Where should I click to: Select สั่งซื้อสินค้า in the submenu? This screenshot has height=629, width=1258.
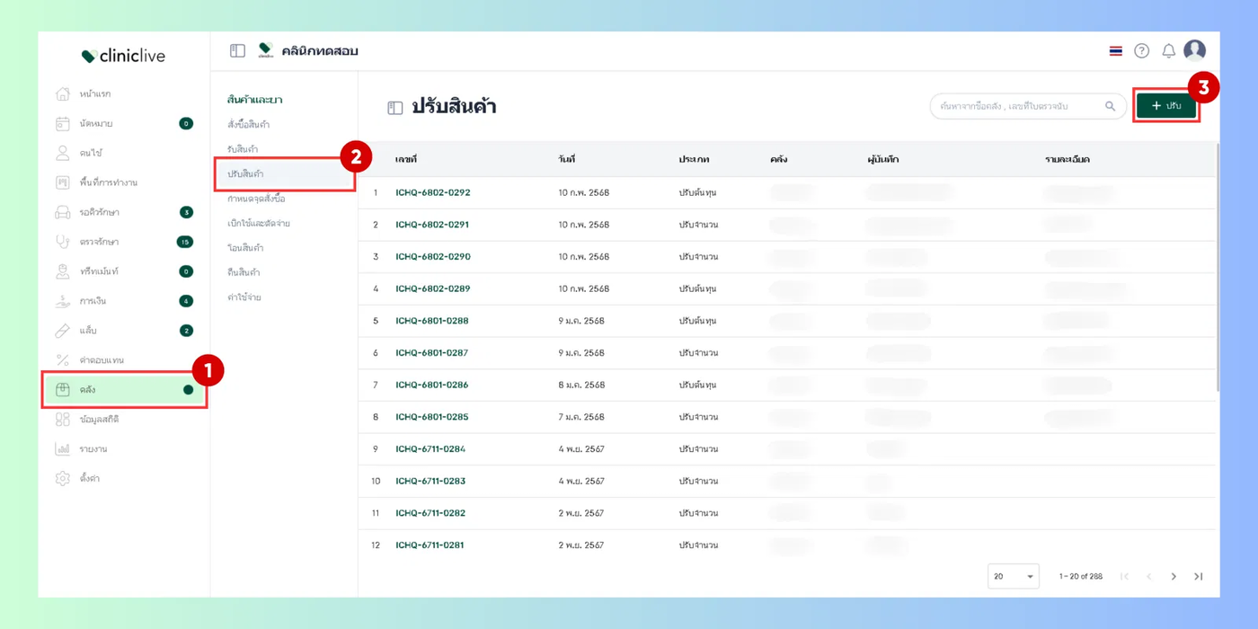(248, 125)
